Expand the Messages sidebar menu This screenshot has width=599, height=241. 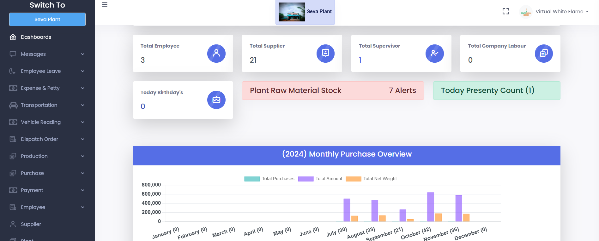[x=47, y=54]
